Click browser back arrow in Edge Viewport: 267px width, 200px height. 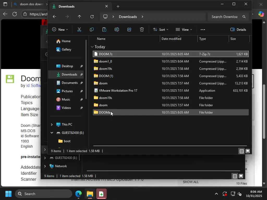click(5, 14)
